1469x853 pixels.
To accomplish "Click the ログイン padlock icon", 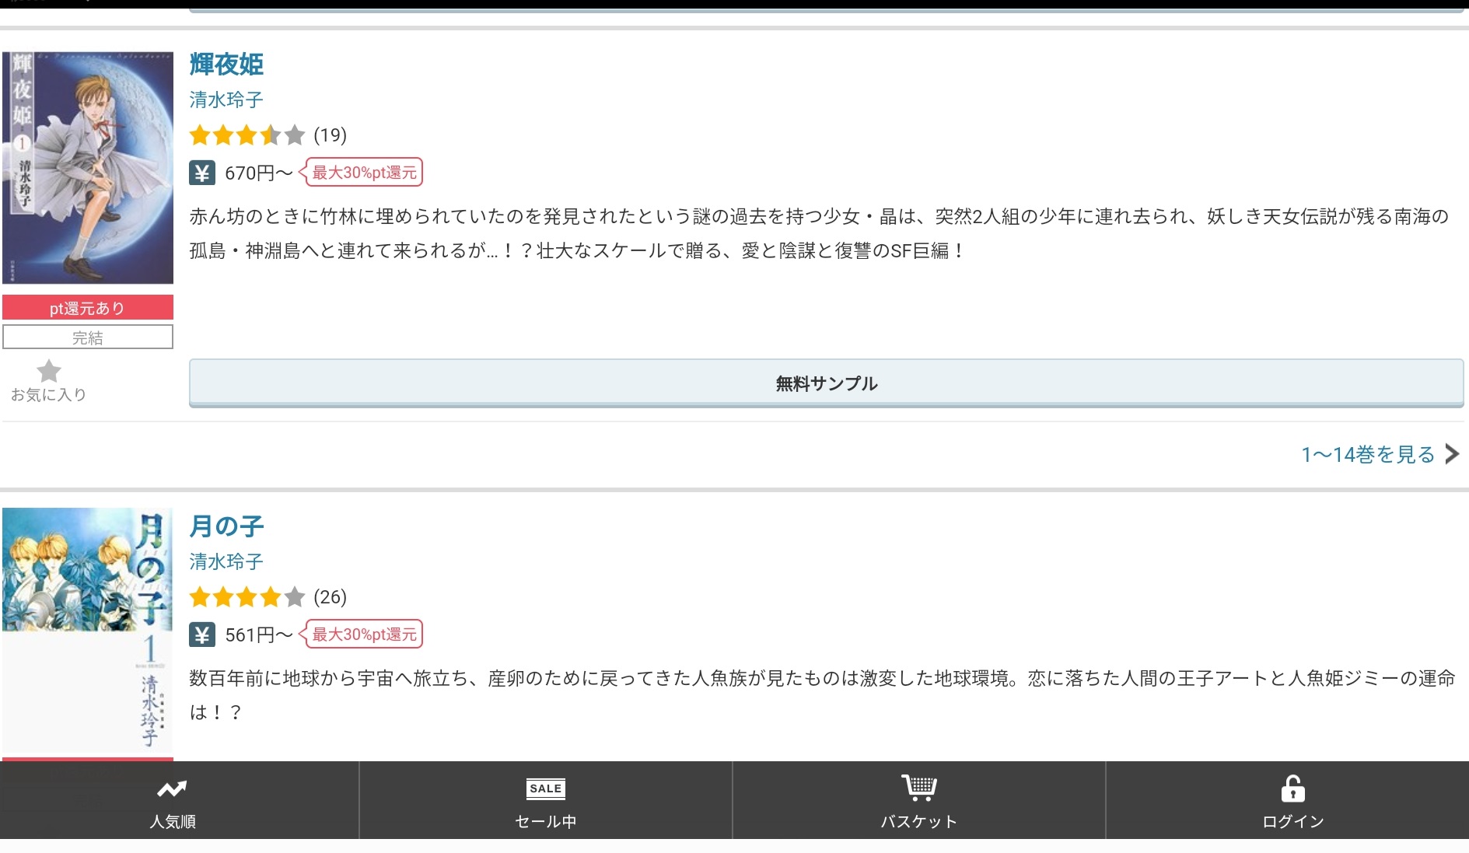I will [x=1292, y=789].
